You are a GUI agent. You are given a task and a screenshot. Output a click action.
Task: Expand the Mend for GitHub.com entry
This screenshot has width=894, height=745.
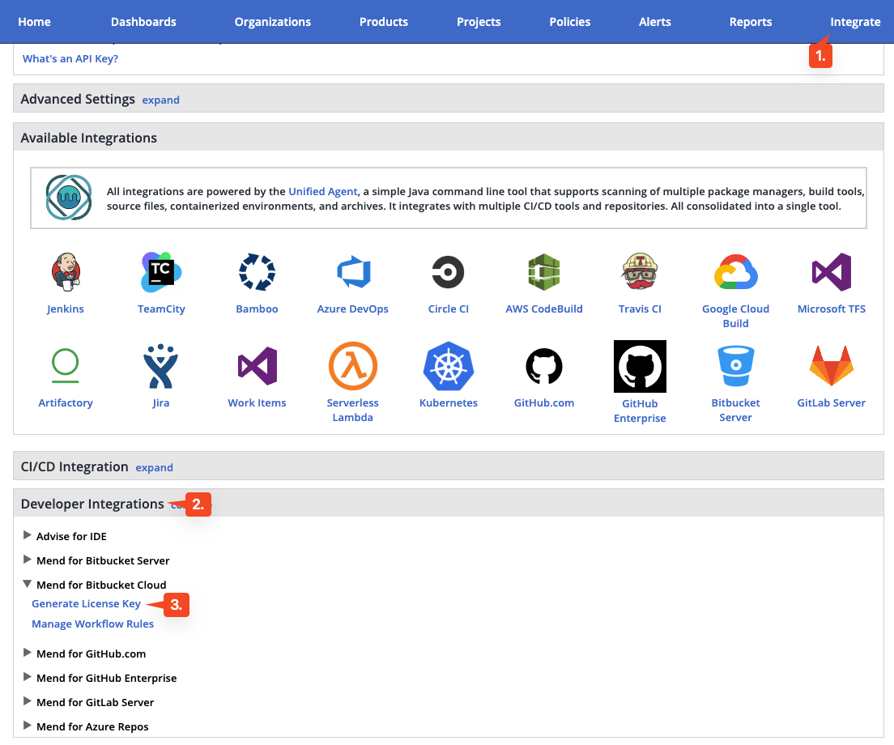click(x=27, y=653)
